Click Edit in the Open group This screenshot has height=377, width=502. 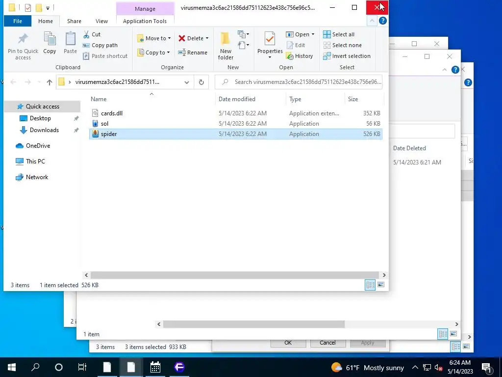296,45
